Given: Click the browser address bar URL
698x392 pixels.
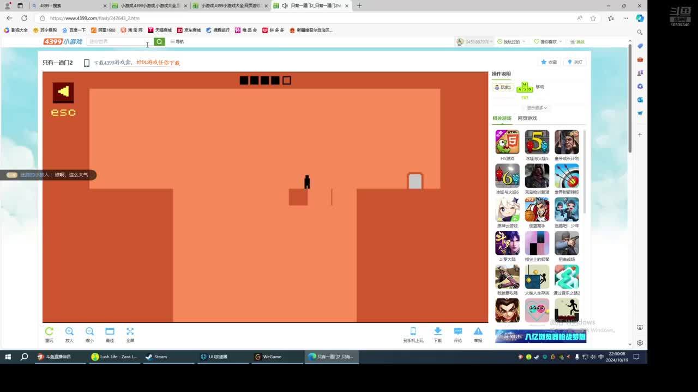Looking at the screenshot, I should (95, 18).
